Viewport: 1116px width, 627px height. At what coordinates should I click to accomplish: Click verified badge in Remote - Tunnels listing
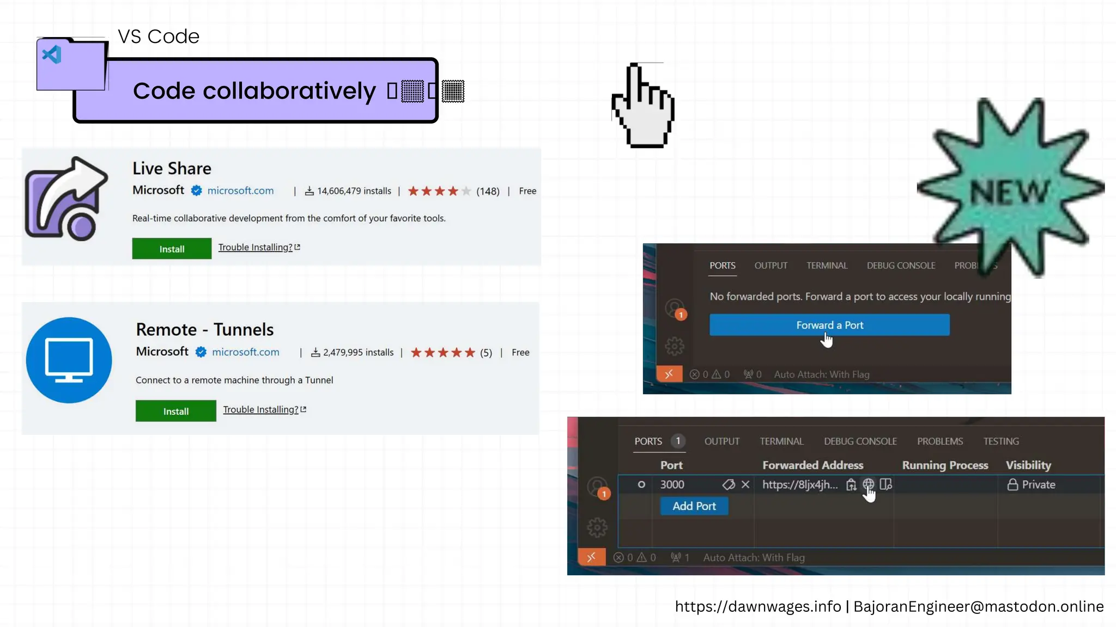pos(201,352)
